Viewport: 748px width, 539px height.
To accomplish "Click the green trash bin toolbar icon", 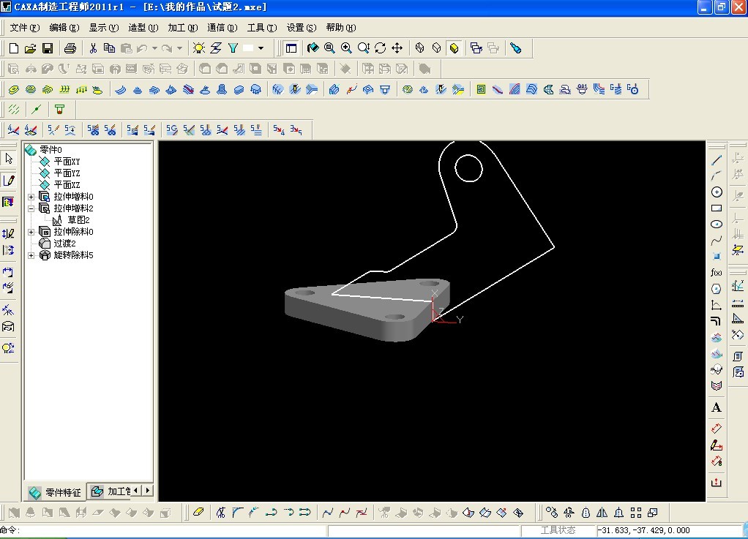I will (59, 110).
